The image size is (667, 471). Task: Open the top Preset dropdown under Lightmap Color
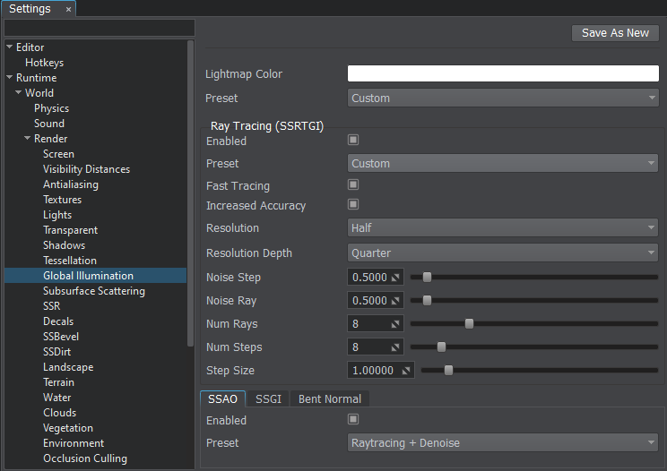click(503, 98)
